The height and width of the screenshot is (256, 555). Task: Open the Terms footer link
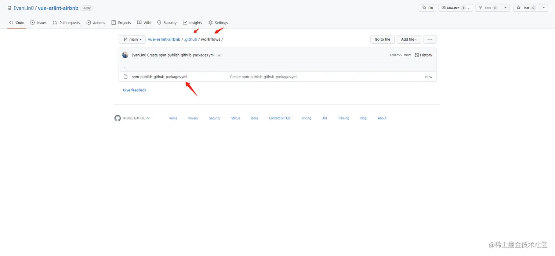pyautogui.click(x=173, y=118)
